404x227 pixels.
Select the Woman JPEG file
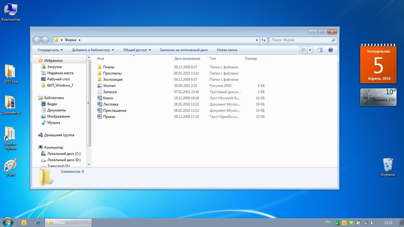pyautogui.click(x=109, y=86)
